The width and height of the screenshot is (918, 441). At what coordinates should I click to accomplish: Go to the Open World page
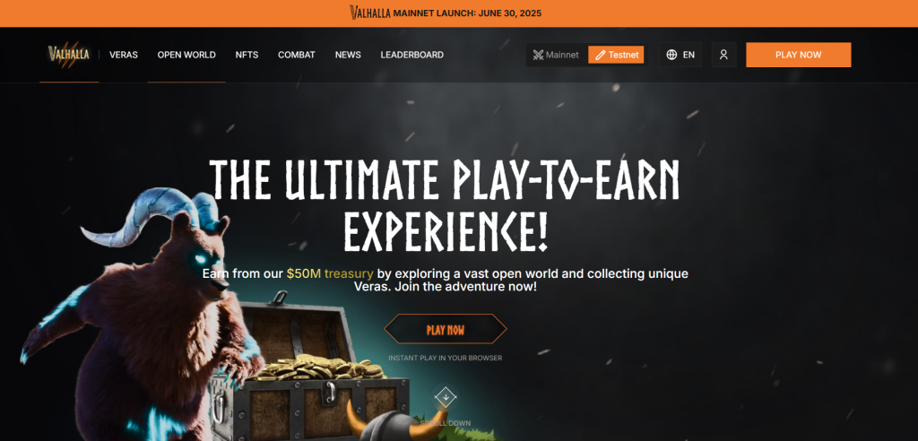186,55
